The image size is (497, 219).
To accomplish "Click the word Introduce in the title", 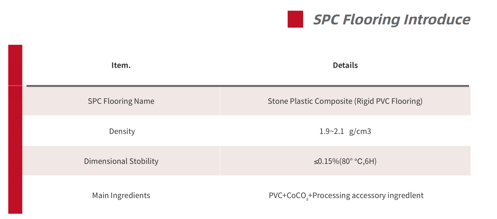I will click(x=437, y=20).
